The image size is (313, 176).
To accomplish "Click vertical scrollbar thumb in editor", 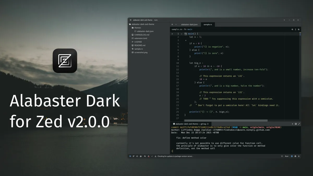I will (x=300, y=34).
